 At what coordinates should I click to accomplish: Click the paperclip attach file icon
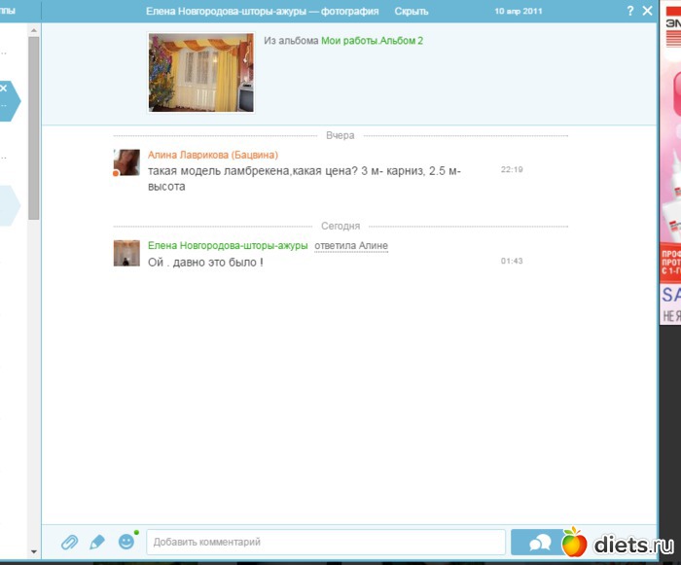[69, 542]
